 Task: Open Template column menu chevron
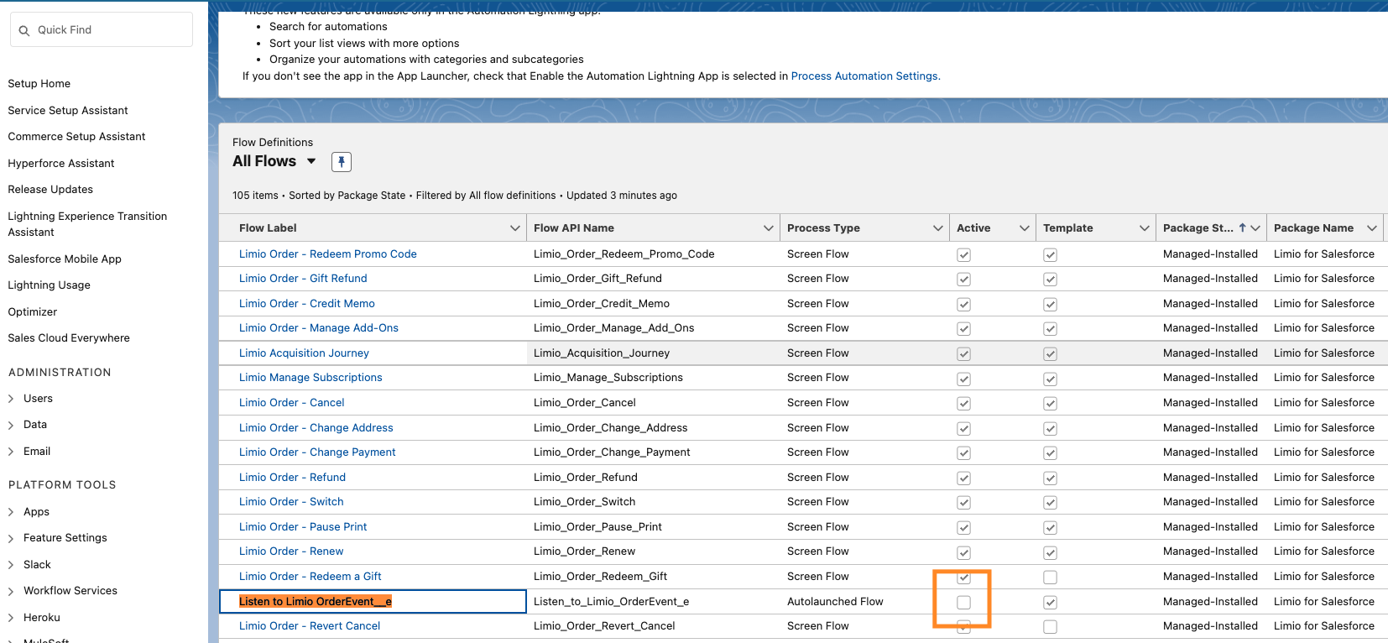1145,228
